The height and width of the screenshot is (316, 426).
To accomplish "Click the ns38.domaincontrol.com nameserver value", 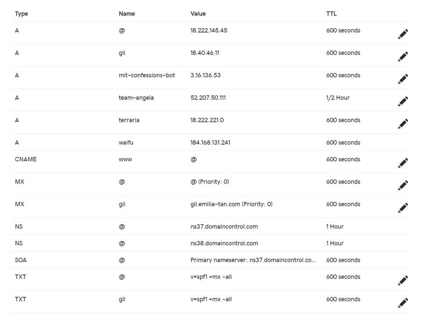I will tap(224, 243).
